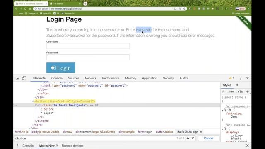Open font-awesome source link above .fa-2x
265x149 pixels.
click(238, 106)
